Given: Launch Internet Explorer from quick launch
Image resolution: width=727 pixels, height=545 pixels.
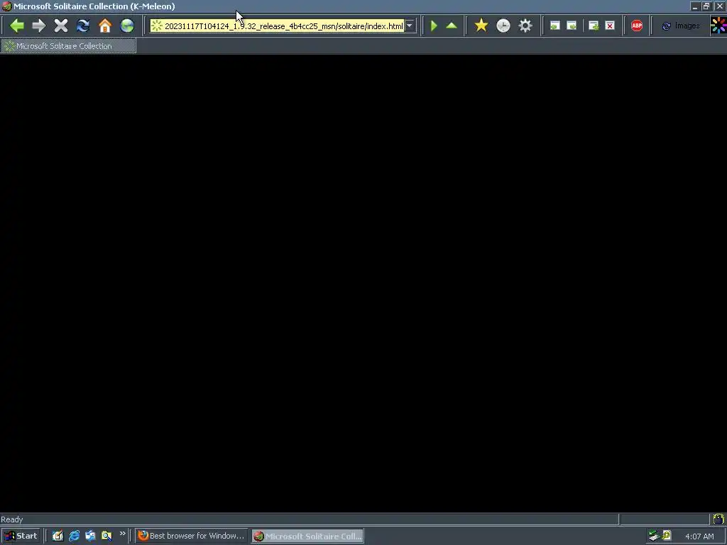Looking at the screenshot, I should tap(74, 536).
